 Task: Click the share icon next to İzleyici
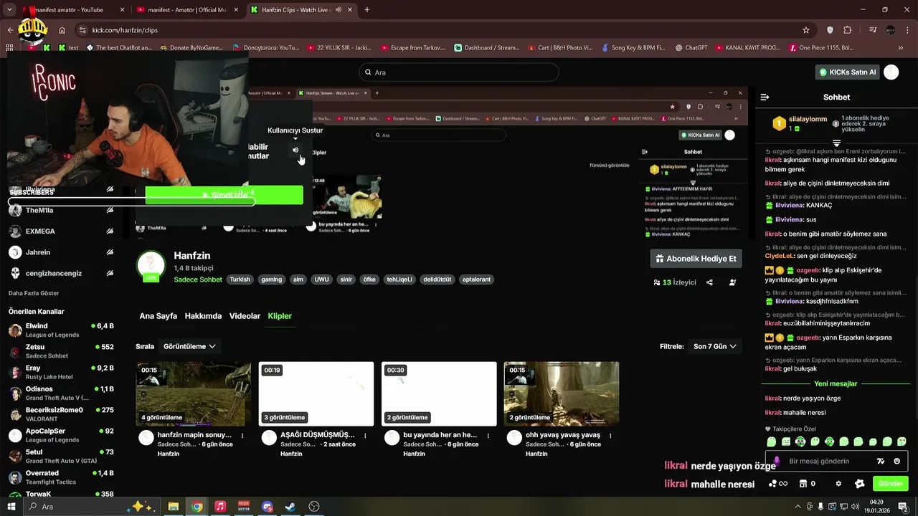(709, 282)
